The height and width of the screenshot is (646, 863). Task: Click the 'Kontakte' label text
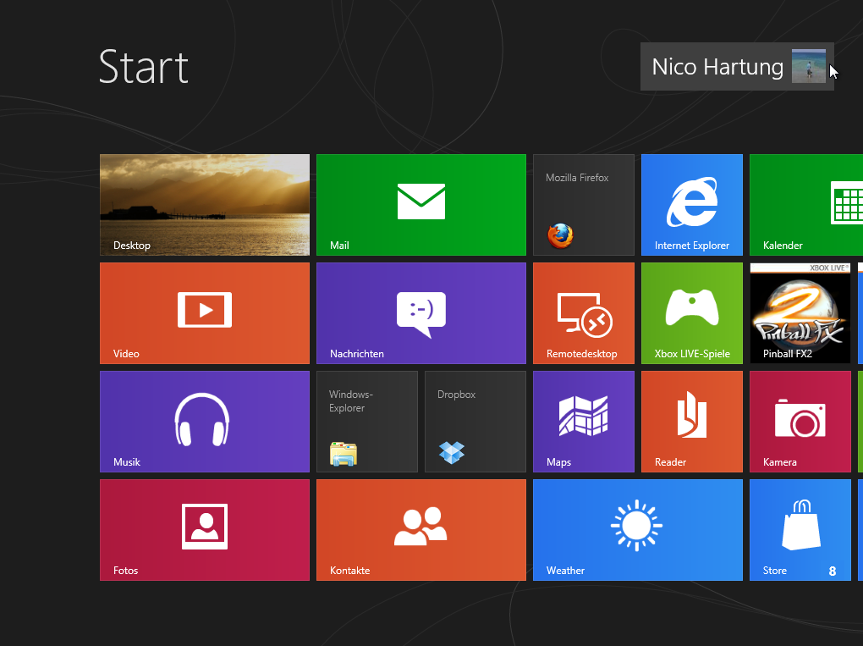pos(349,571)
